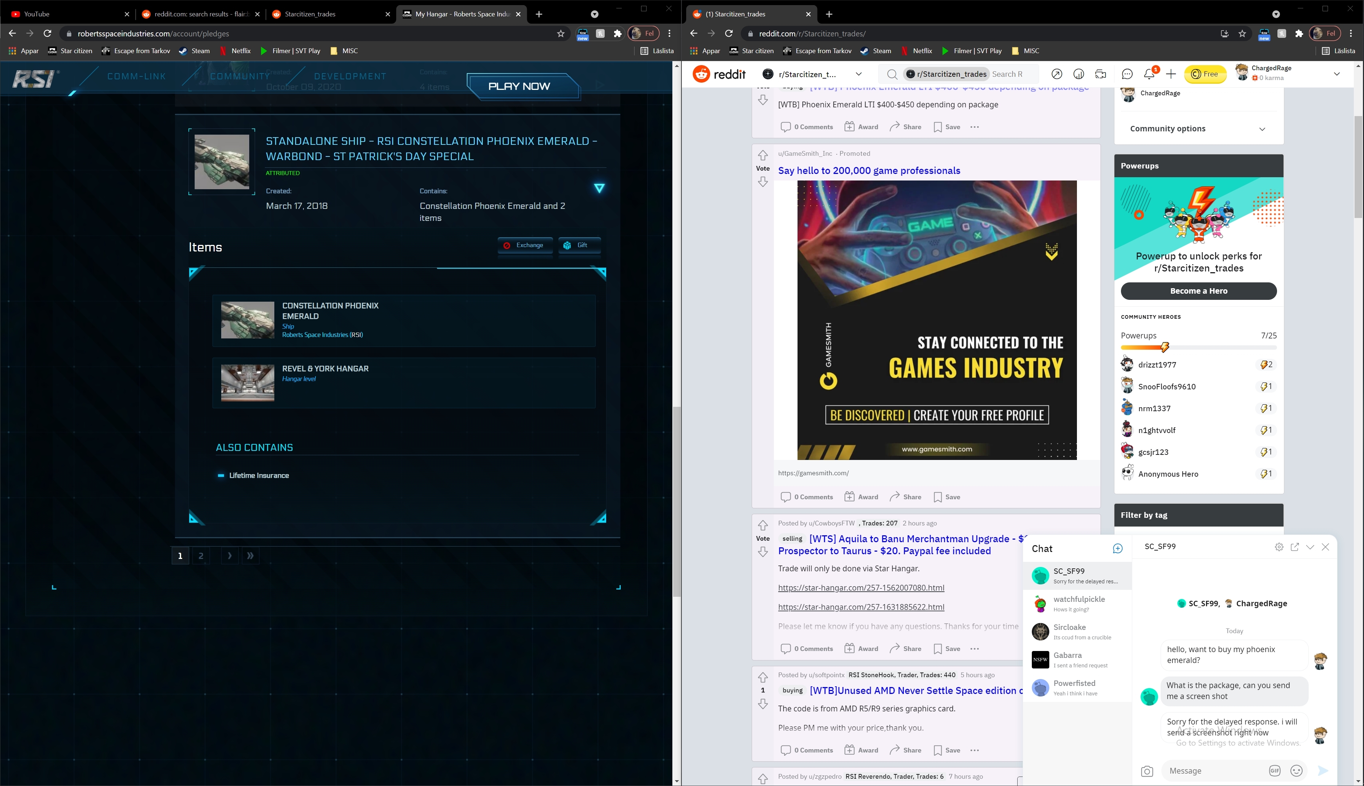1364x786 pixels.
Task: Click the Powerups progress bar
Action: [1198, 347]
